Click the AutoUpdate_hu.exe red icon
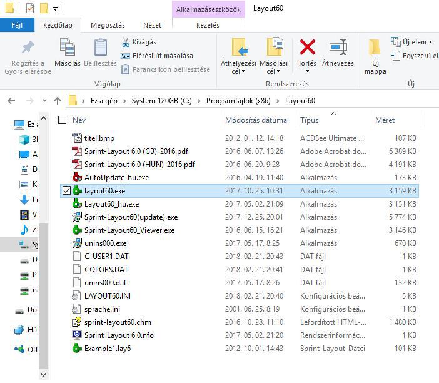Image resolution: width=439 pixels, height=383 pixels. point(77,178)
